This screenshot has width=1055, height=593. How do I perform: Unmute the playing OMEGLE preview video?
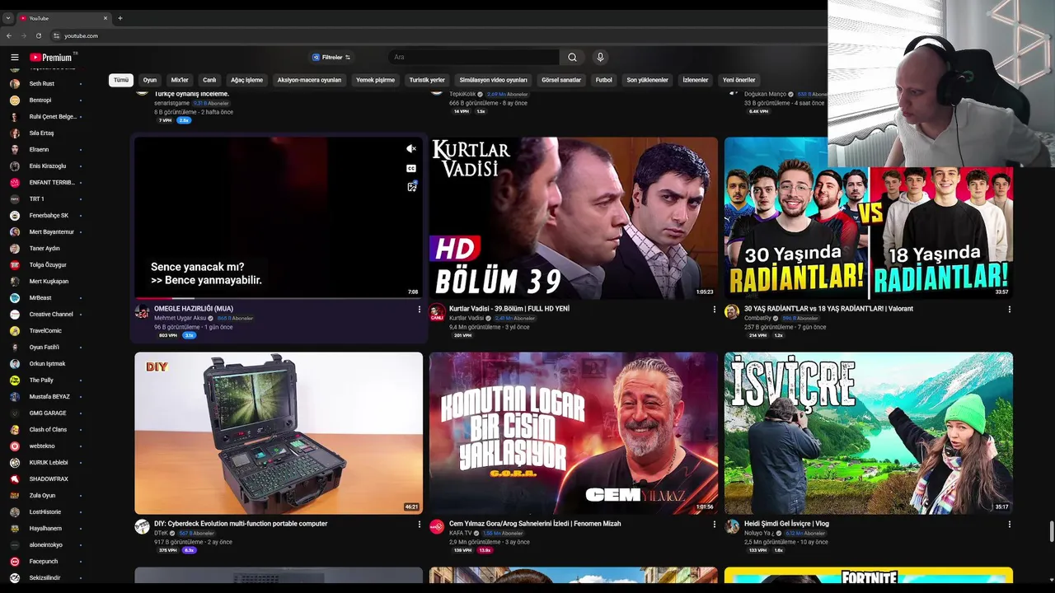[x=411, y=149]
